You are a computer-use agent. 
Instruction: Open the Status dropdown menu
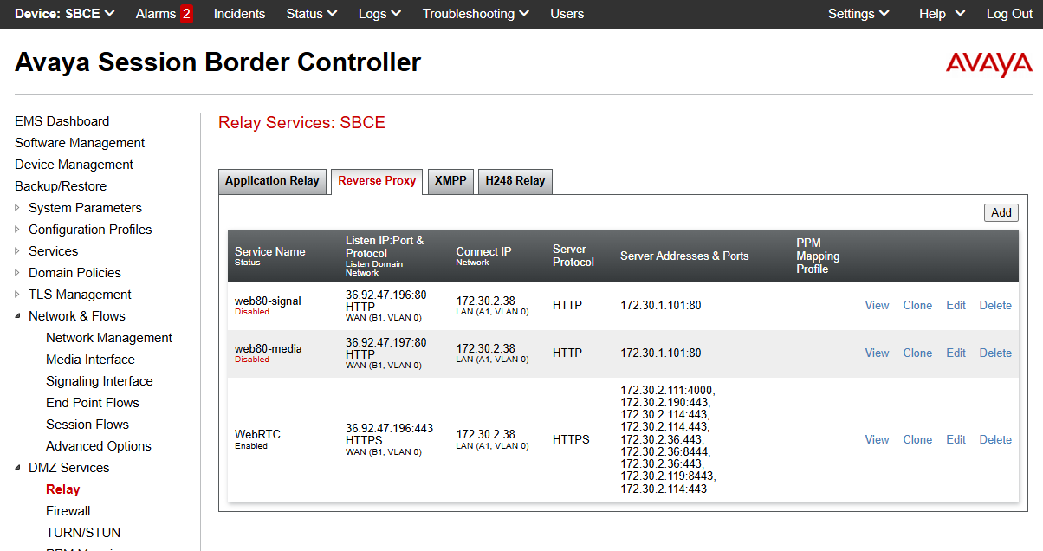[x=311, y=14]
